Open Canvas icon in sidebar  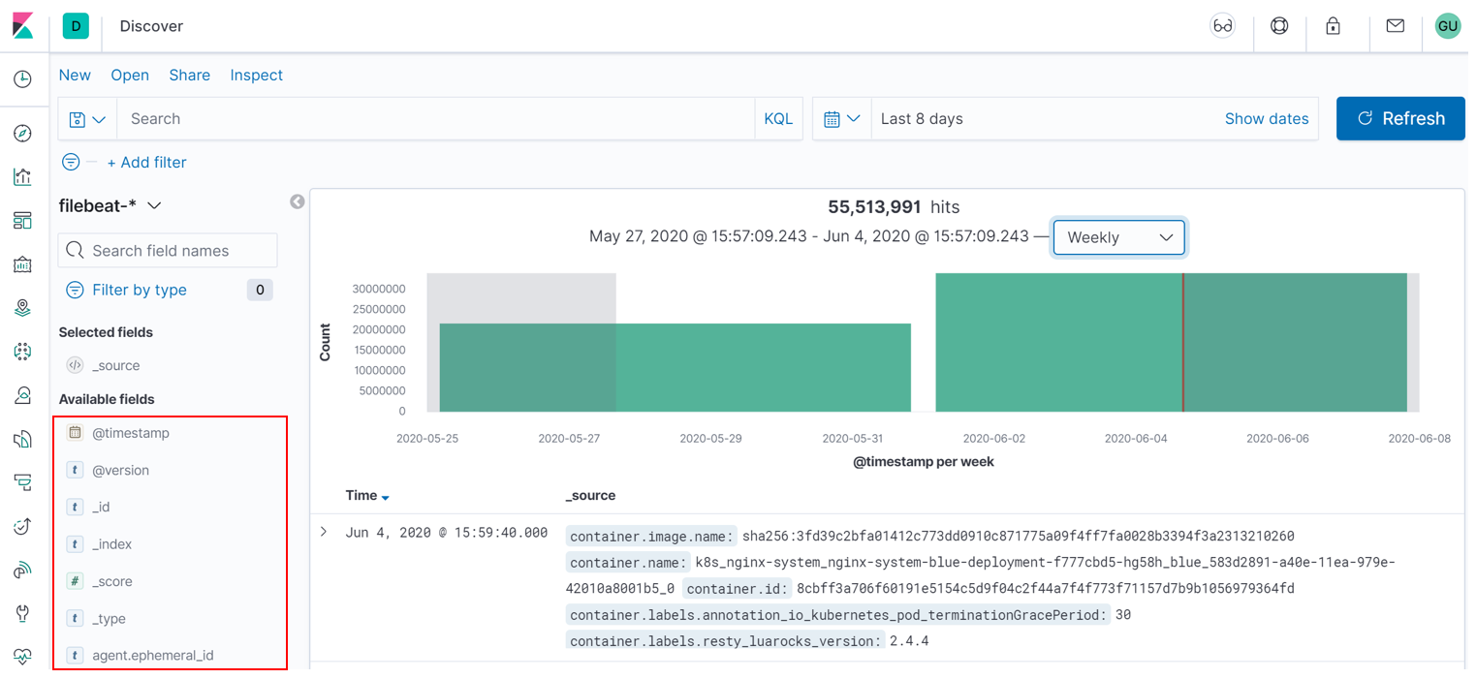[23, 264]
